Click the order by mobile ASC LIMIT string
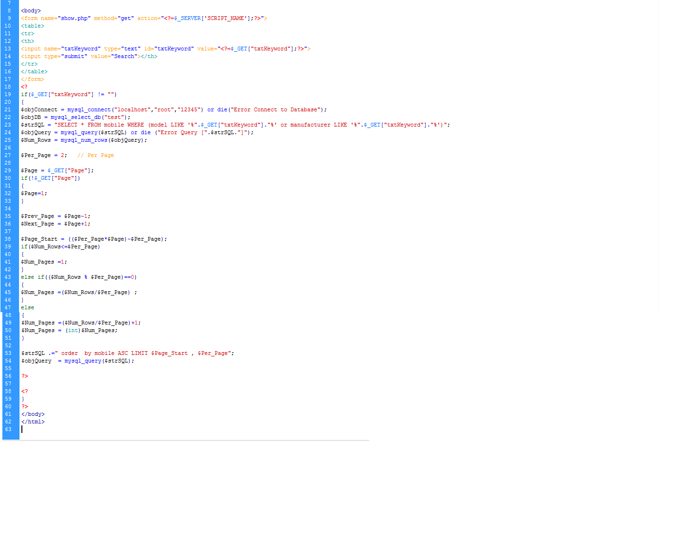 143,353
